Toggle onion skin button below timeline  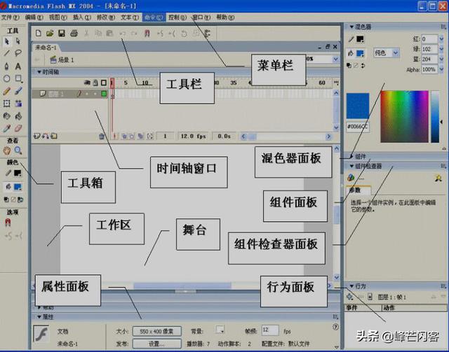124,136
